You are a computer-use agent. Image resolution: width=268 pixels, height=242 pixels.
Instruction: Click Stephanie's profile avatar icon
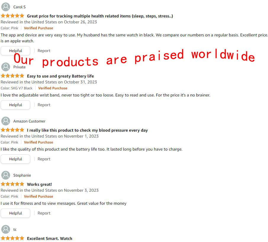6,175
